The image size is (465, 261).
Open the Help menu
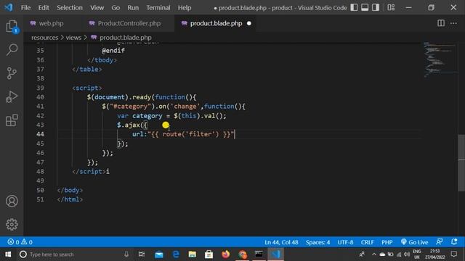point(185,8)
